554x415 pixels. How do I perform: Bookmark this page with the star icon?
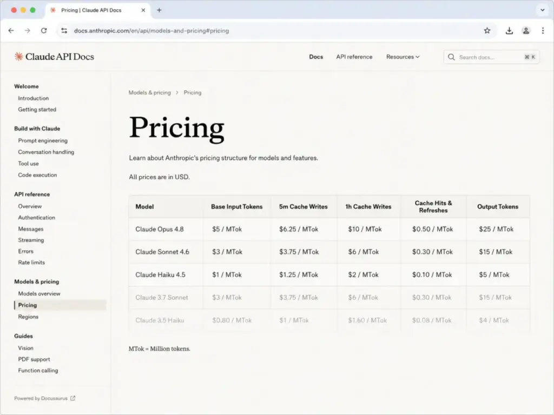[x=487, y=31]
